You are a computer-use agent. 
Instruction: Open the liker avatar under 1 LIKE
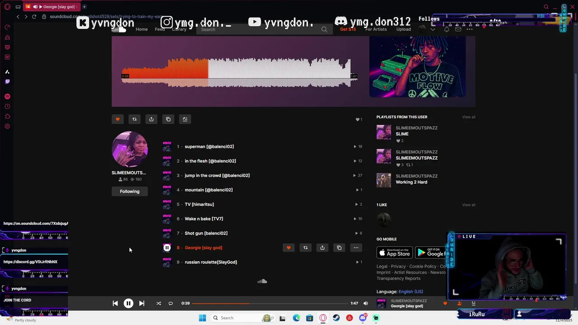click(x=384, y=220)
